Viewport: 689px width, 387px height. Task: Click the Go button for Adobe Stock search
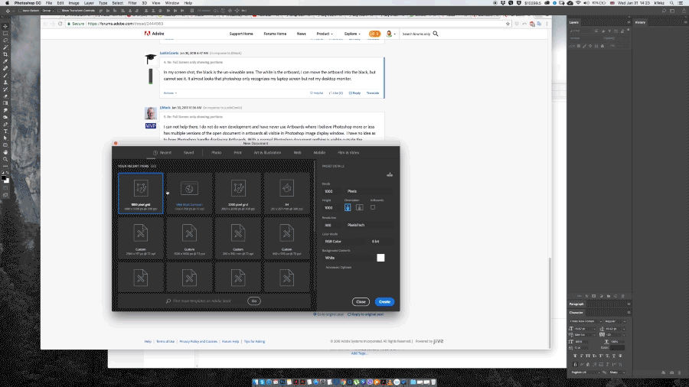pos(254,301)
